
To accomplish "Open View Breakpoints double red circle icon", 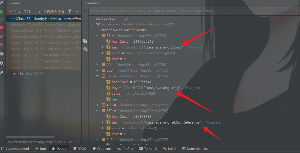I will pyautogui.click(x=1, y=36).
